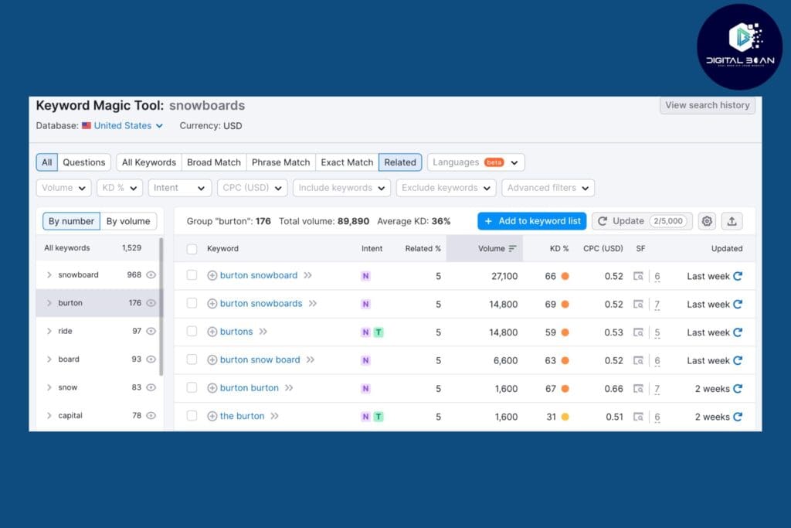The image size is (791, 528).
Task: Click the View search history button
Action: (x=707, y=105)
